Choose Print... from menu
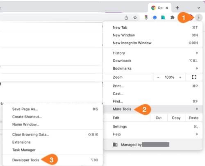This screenshot has height=166, width=205. pos(153,86)
